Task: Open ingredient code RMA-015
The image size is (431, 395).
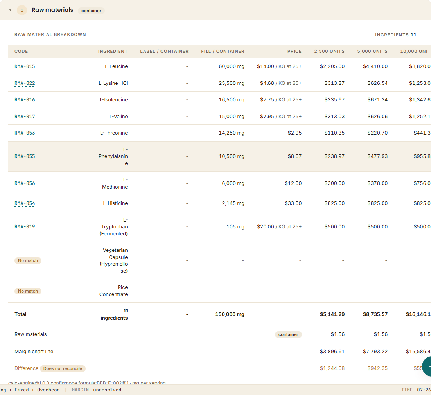Action: point(25,66)
